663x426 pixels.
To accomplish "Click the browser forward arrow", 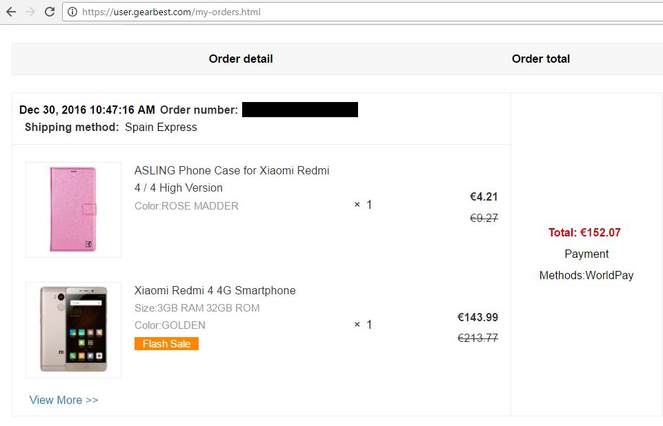I will pos(30,12).
